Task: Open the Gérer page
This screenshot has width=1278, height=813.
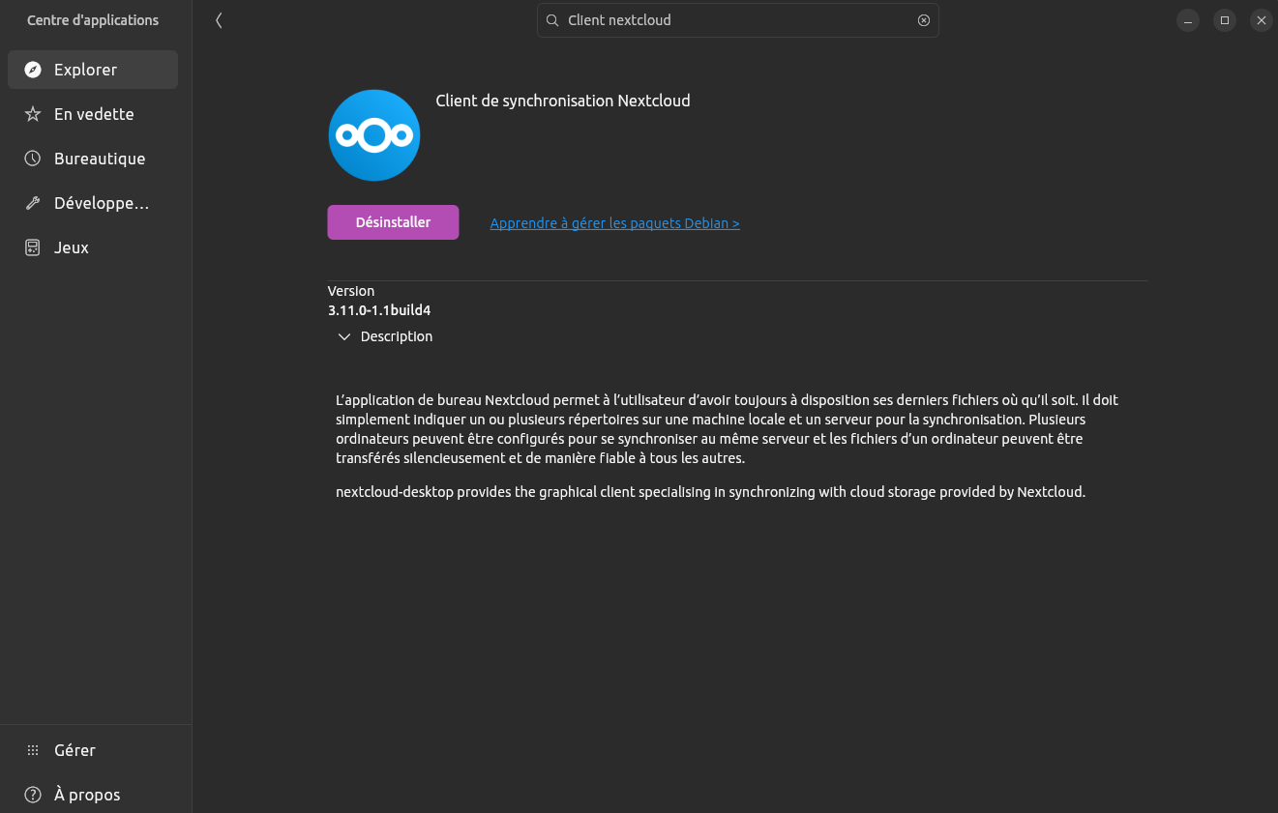Action: click(x=93, y=750)
